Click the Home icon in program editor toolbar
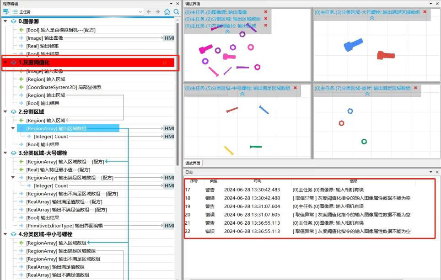Screen dimensions: 441x280 pyautogui.click(x=167, y=12)
